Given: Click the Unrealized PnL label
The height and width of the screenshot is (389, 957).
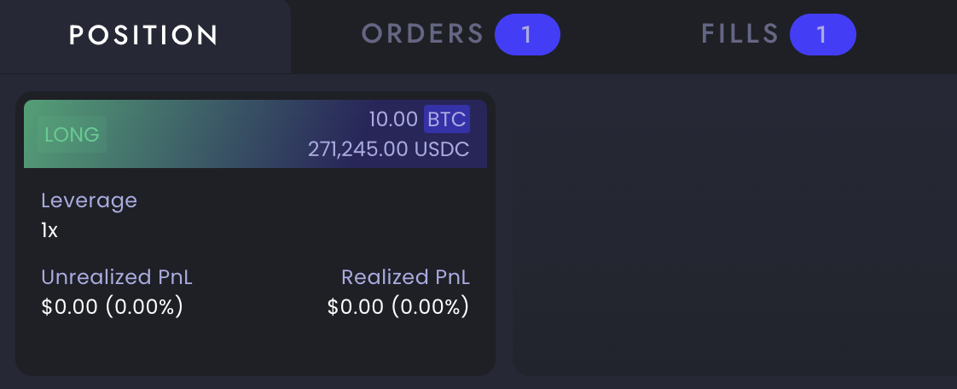Looking at the screenshot, I should point(117,277).
